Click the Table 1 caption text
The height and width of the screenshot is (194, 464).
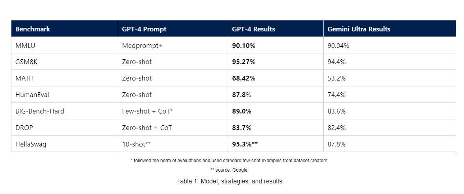pos(230,181)
